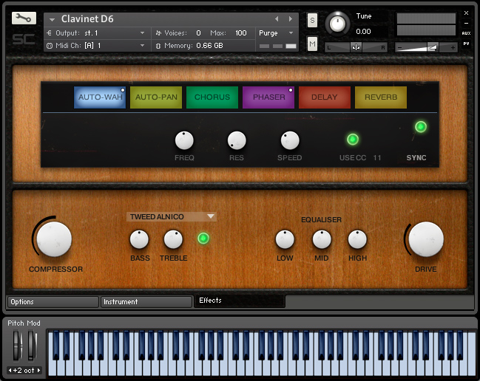Open the Output st. 1 dropdown

pos(96,33)
